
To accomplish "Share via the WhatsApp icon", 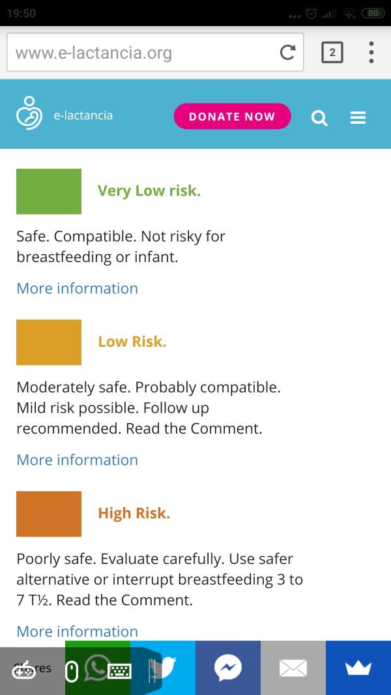I will point(97,668).
